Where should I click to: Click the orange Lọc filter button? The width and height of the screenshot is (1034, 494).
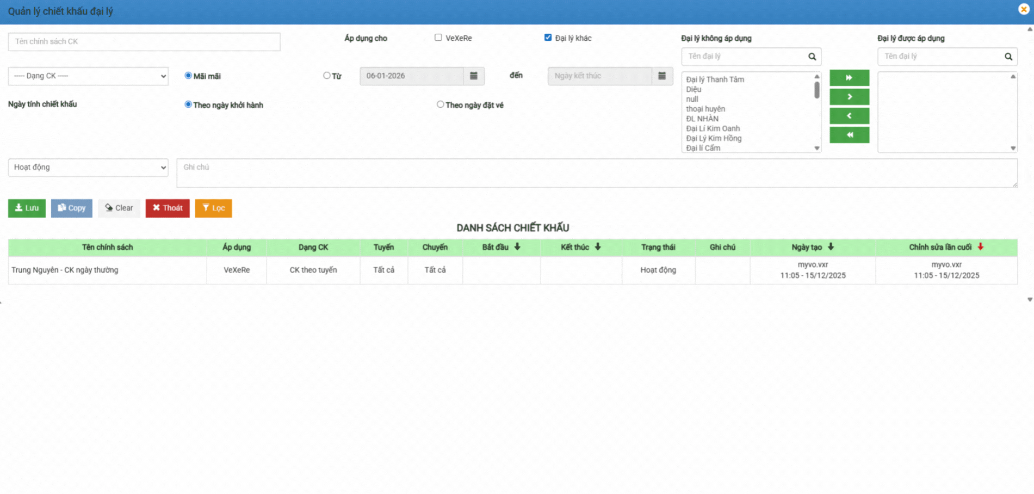tap(213, 208)
